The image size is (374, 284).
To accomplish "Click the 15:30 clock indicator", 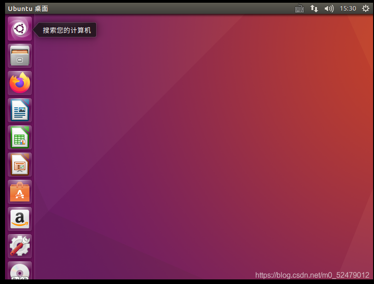I will 348,9.
